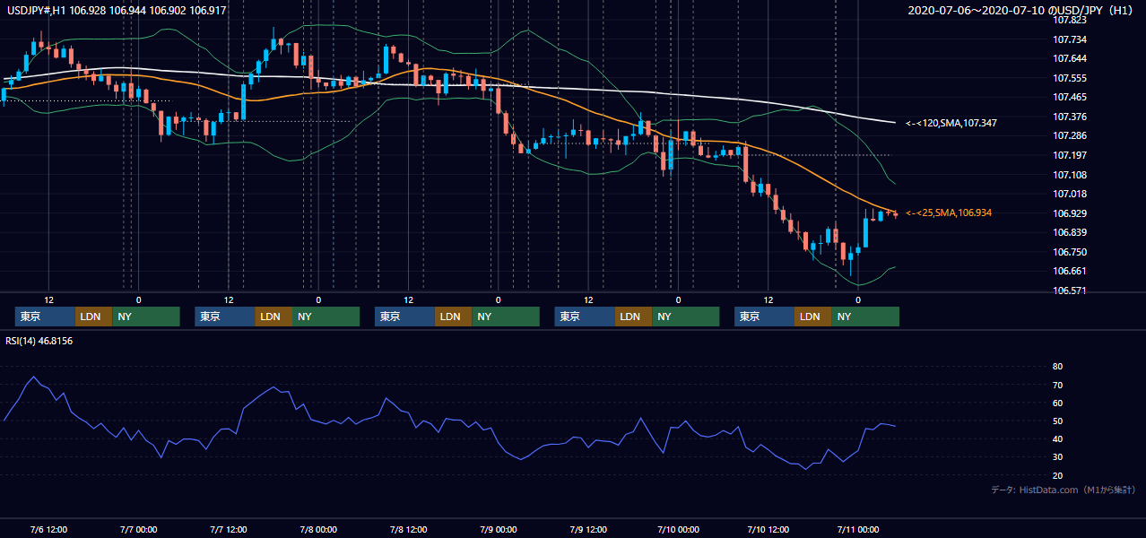The width and height of the screenshot is (1146, 538).
Task: Click price axis label 107.286
Action: pyautogui.click(x=1070, y=135)
